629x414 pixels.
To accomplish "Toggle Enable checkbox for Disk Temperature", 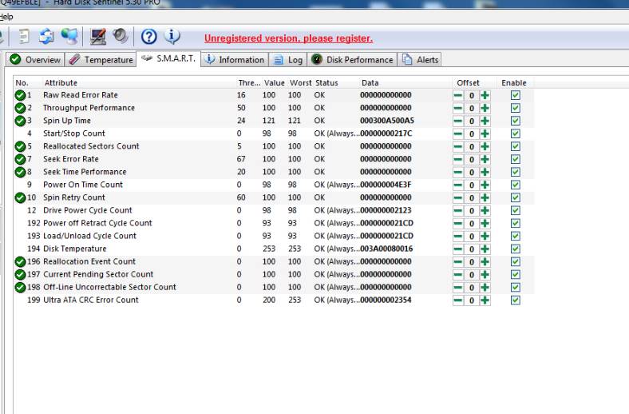I will 516,249.
